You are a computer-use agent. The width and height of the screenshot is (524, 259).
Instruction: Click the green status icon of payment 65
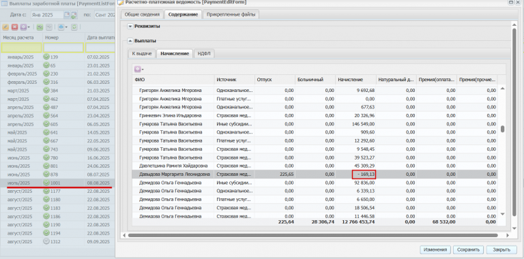46,65
